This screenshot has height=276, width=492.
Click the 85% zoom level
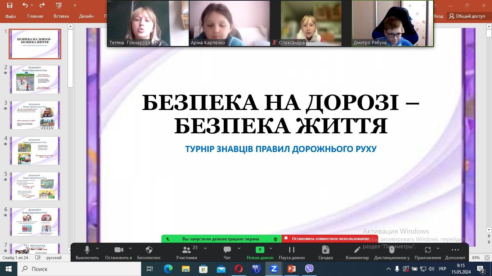click(476, 258)
